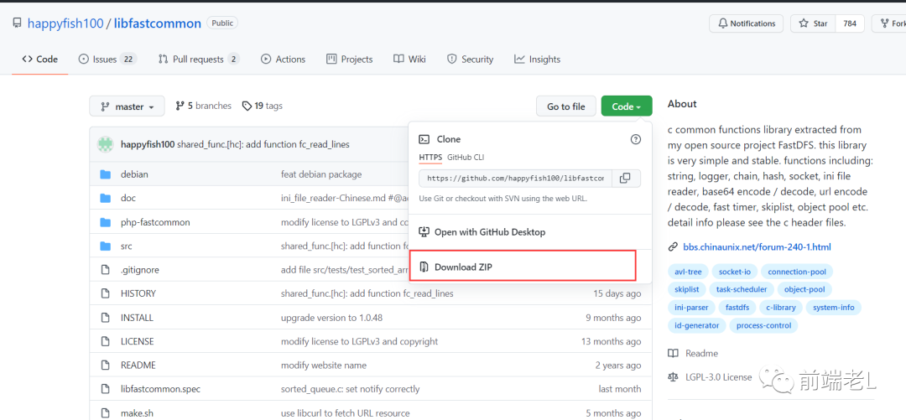Star the repository
Viewport: 906px width, 420px height.
tap(812, 23)
